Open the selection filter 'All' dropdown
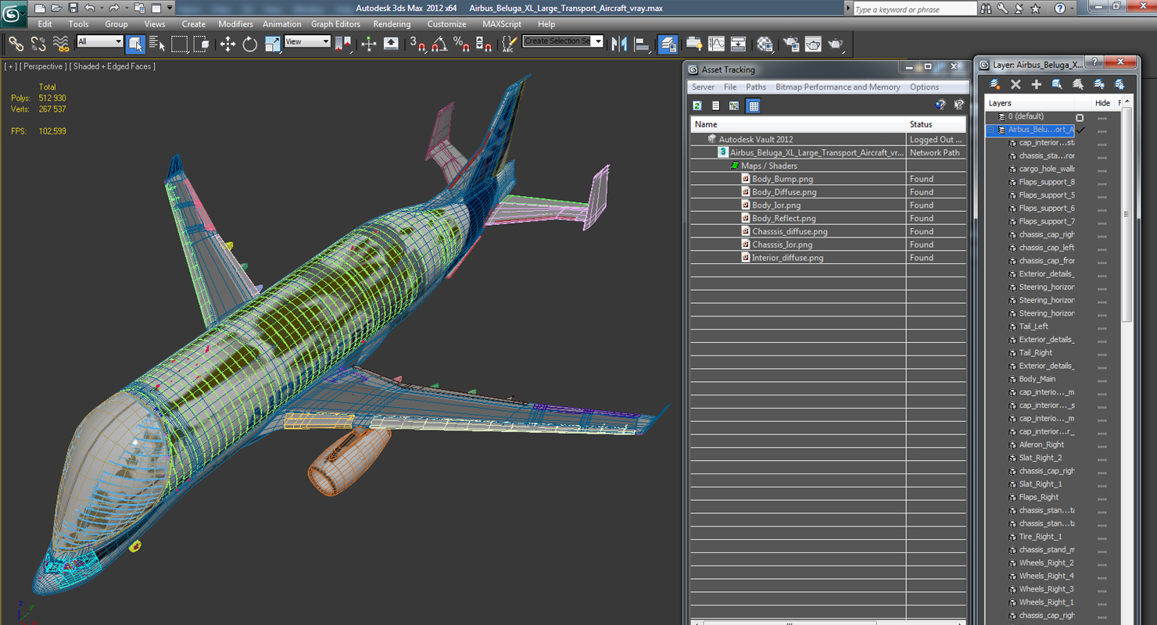 100,41
